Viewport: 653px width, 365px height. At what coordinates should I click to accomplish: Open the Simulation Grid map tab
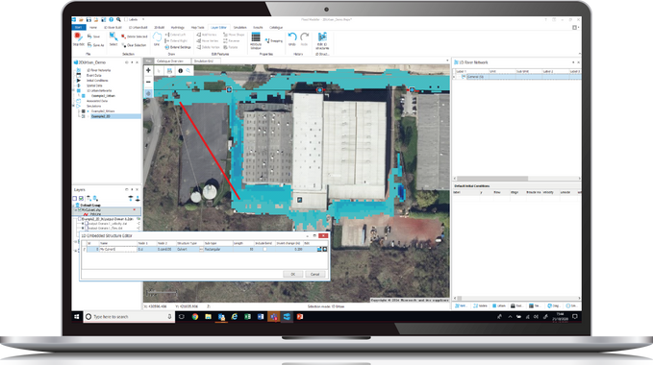point(204,61)
